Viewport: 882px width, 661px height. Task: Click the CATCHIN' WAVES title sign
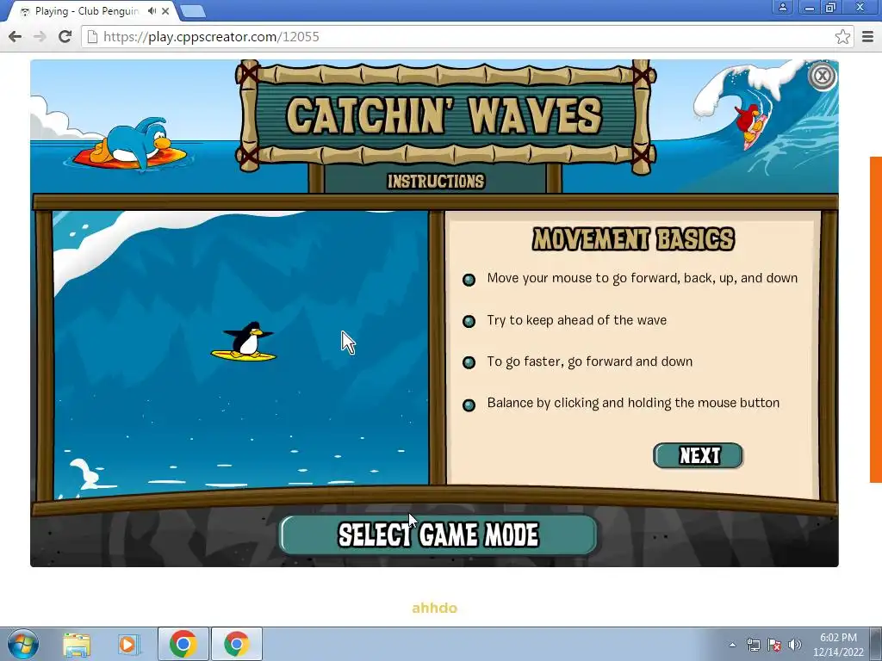pos(444,116)
